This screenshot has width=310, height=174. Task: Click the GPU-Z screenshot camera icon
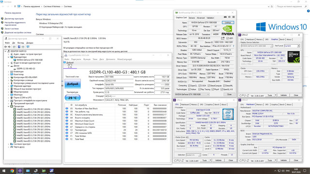point(225,17)
